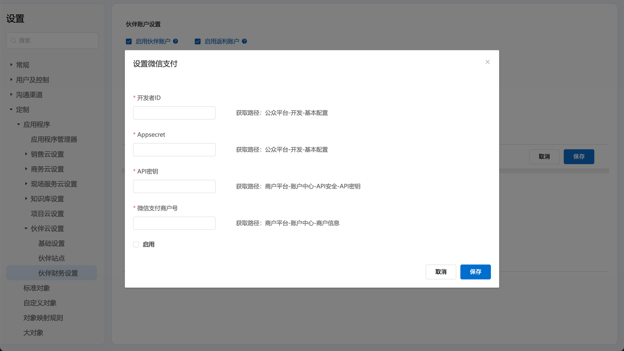Viewport: 624px width, 351px height.
Task: Toggle the 启用 checkbox in dialog
Action: pos(136,245)
